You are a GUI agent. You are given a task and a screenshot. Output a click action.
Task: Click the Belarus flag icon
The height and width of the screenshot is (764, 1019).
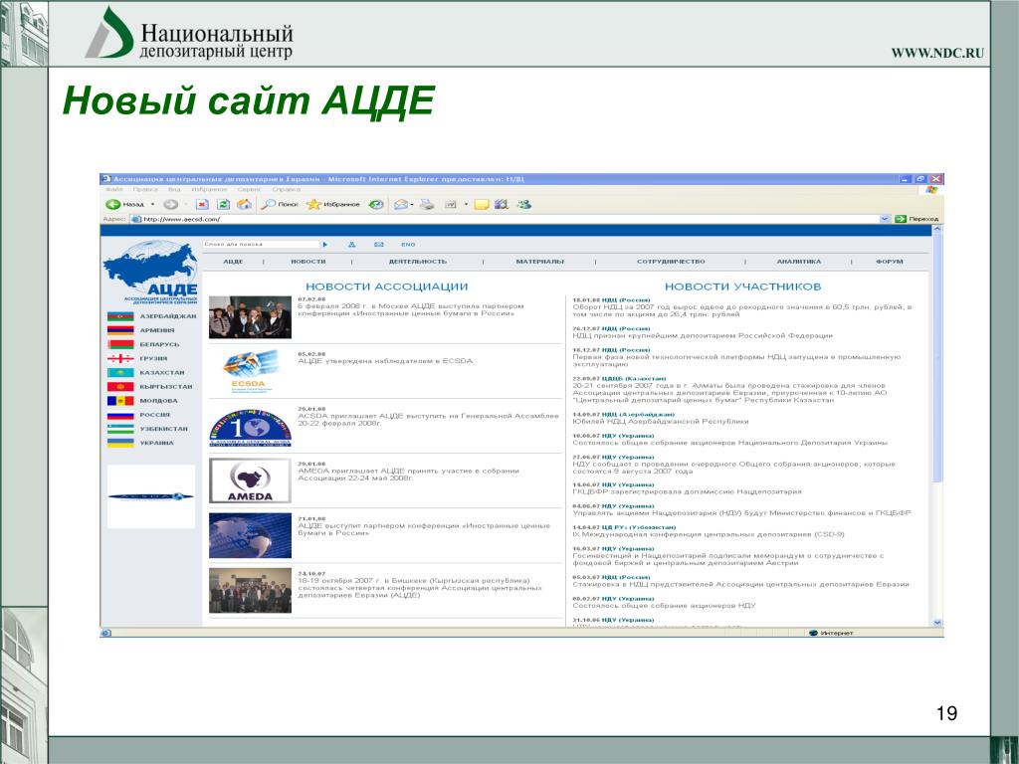click(x=120, y=344)
